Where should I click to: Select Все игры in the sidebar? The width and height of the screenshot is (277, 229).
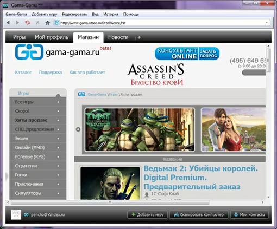(x=38, y=102)
